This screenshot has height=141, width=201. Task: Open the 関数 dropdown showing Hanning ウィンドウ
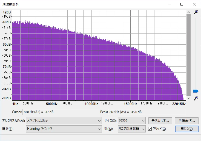point(64,129)
